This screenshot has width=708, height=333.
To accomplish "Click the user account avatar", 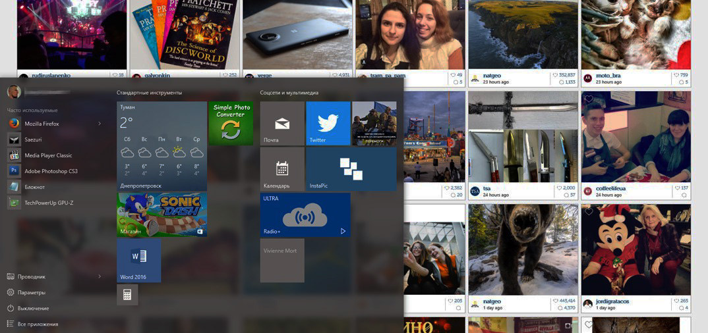I will pyautogui.click(x=14, y=91).
